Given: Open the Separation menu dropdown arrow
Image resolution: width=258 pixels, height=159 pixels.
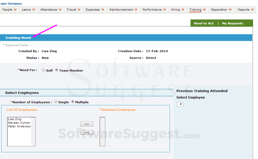Looking at the screenshot, I should click(231, 10).
